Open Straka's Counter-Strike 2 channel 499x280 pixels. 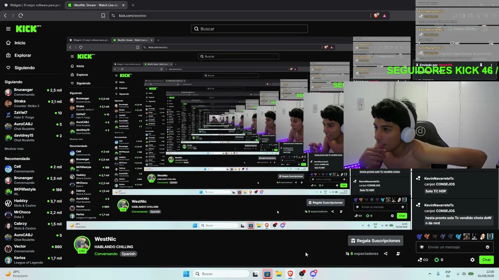(33, 103)
